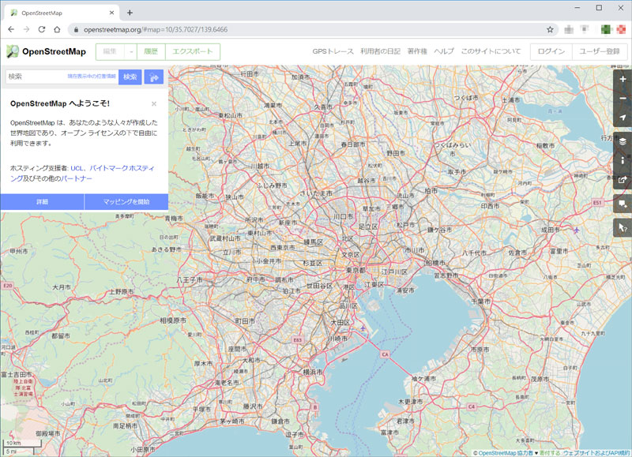Zoom in with the plus map control
The width and height of the screenshot is (632, 457).
tap(623, 79)
